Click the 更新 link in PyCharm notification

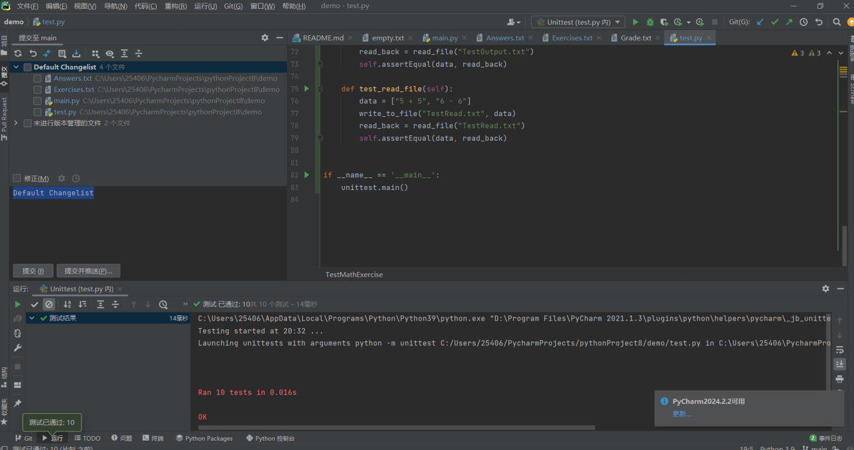pos(682,414)
